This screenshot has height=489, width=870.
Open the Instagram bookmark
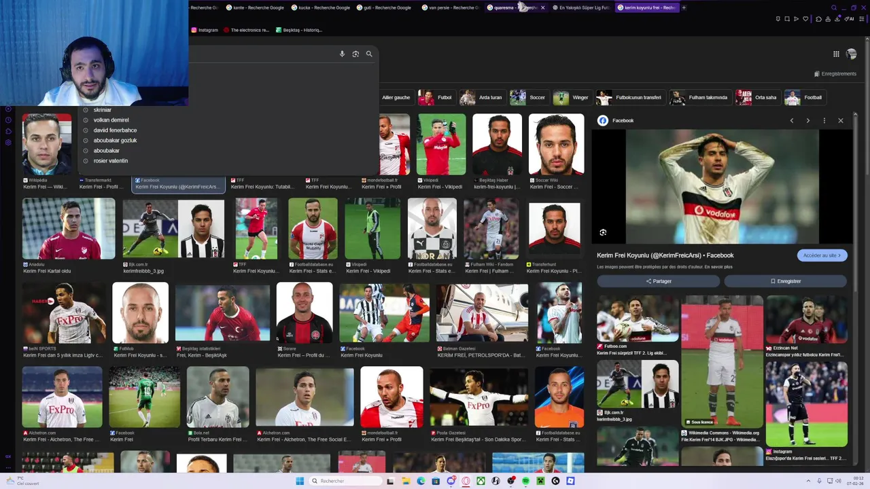pyautogui.click(x=205, y=30)
